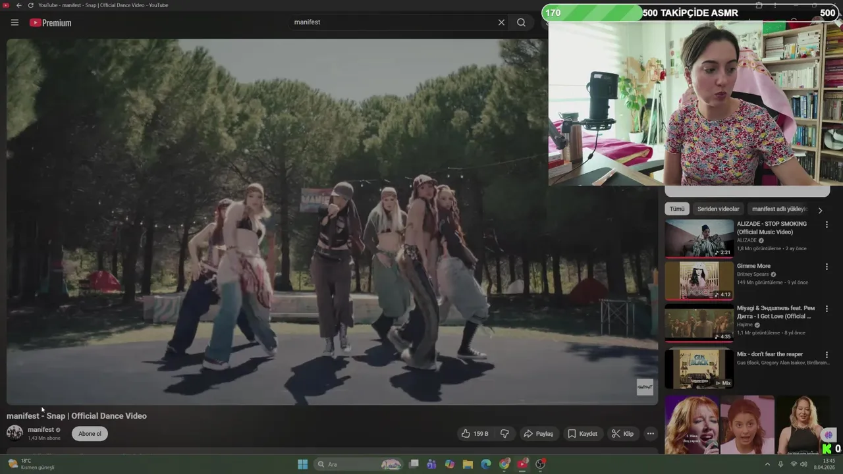Select the 'manifest adlı yükleyici' filter chip

[779, 209]
